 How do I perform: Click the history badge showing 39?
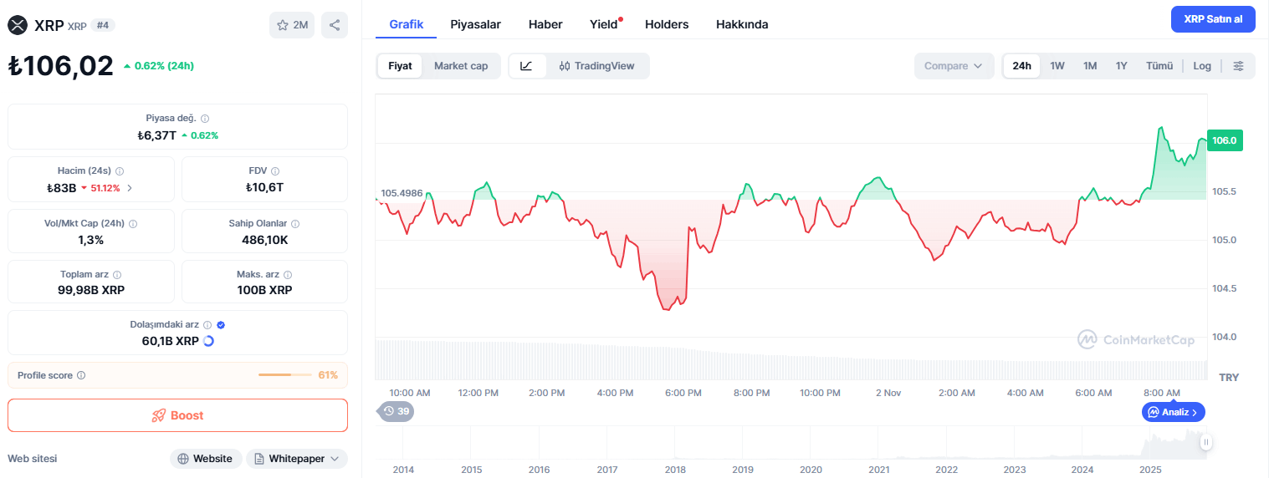397,411
